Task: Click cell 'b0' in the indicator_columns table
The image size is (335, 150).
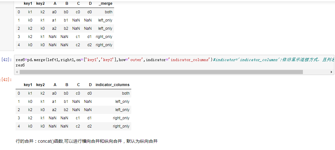Action: click(x=66, y=93)
